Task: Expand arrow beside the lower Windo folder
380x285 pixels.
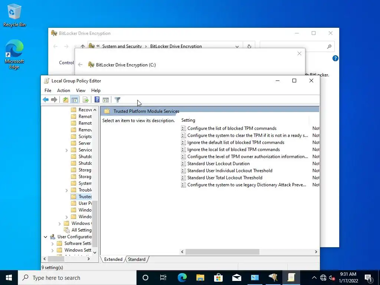Action: (66, 217)
